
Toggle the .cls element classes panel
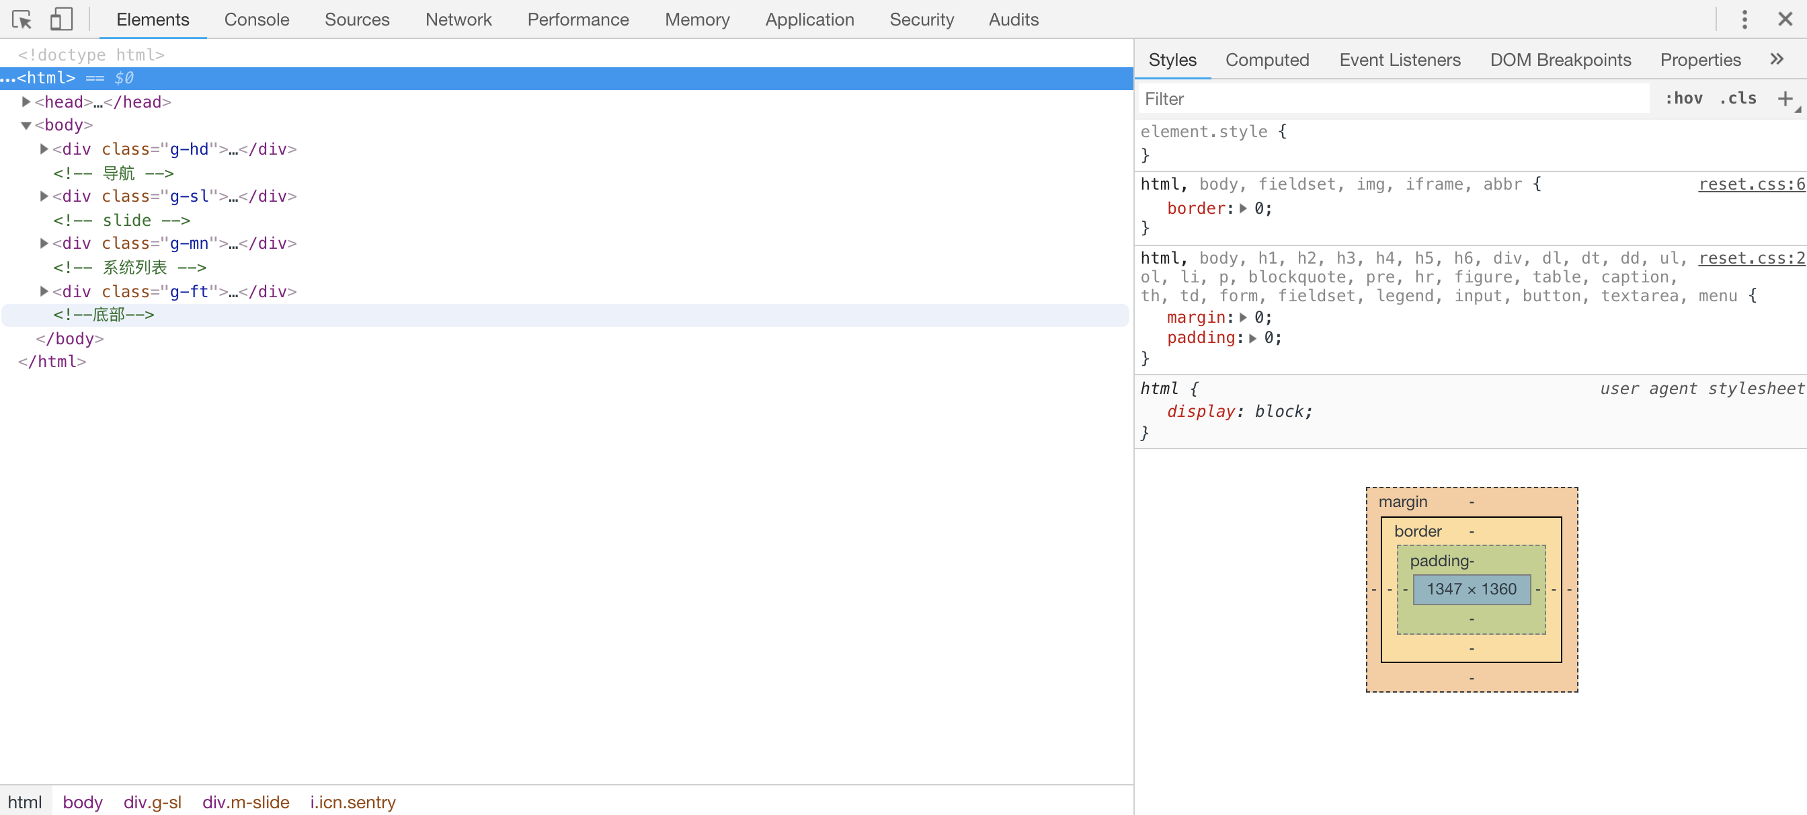pos(1738,99)
